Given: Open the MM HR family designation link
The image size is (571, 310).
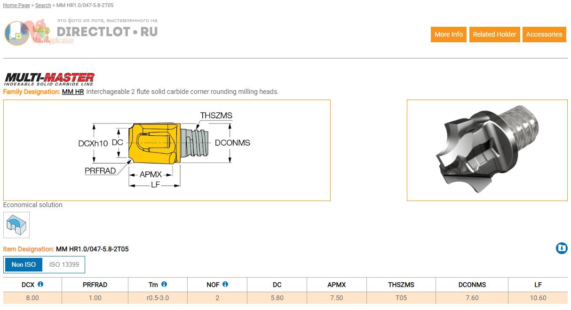Looking at the screenshot, I should [73, 92].
